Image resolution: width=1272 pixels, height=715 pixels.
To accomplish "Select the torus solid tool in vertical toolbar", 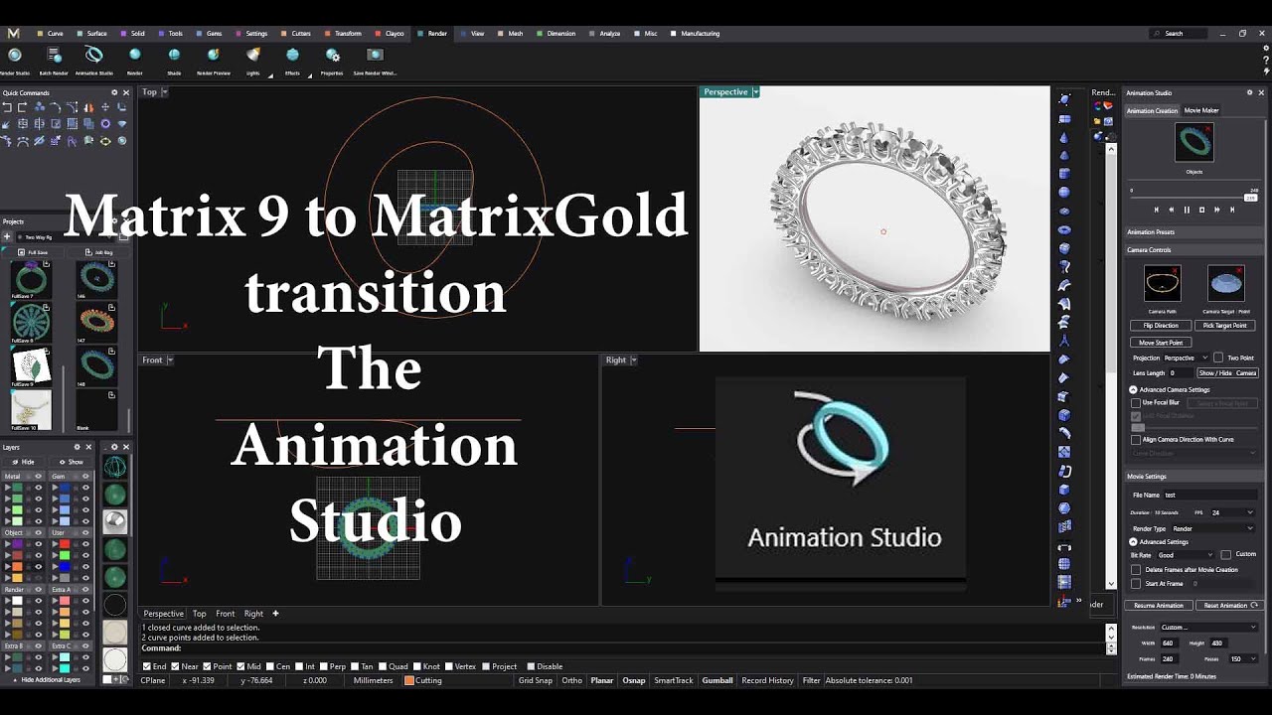I will pyautogui.click(x=1064, y=229).
